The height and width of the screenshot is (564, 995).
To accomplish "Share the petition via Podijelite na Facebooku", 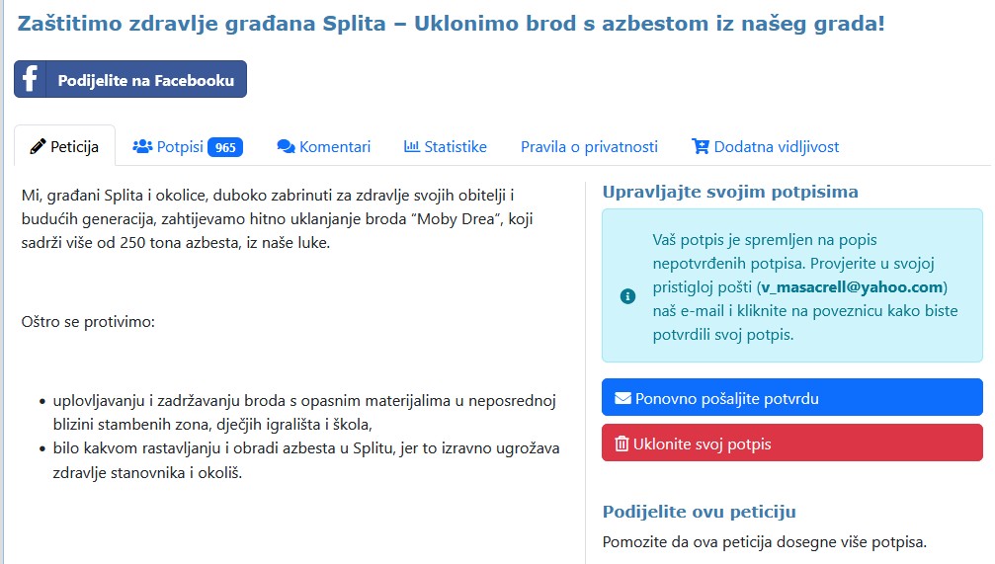I will click(130, 79).
